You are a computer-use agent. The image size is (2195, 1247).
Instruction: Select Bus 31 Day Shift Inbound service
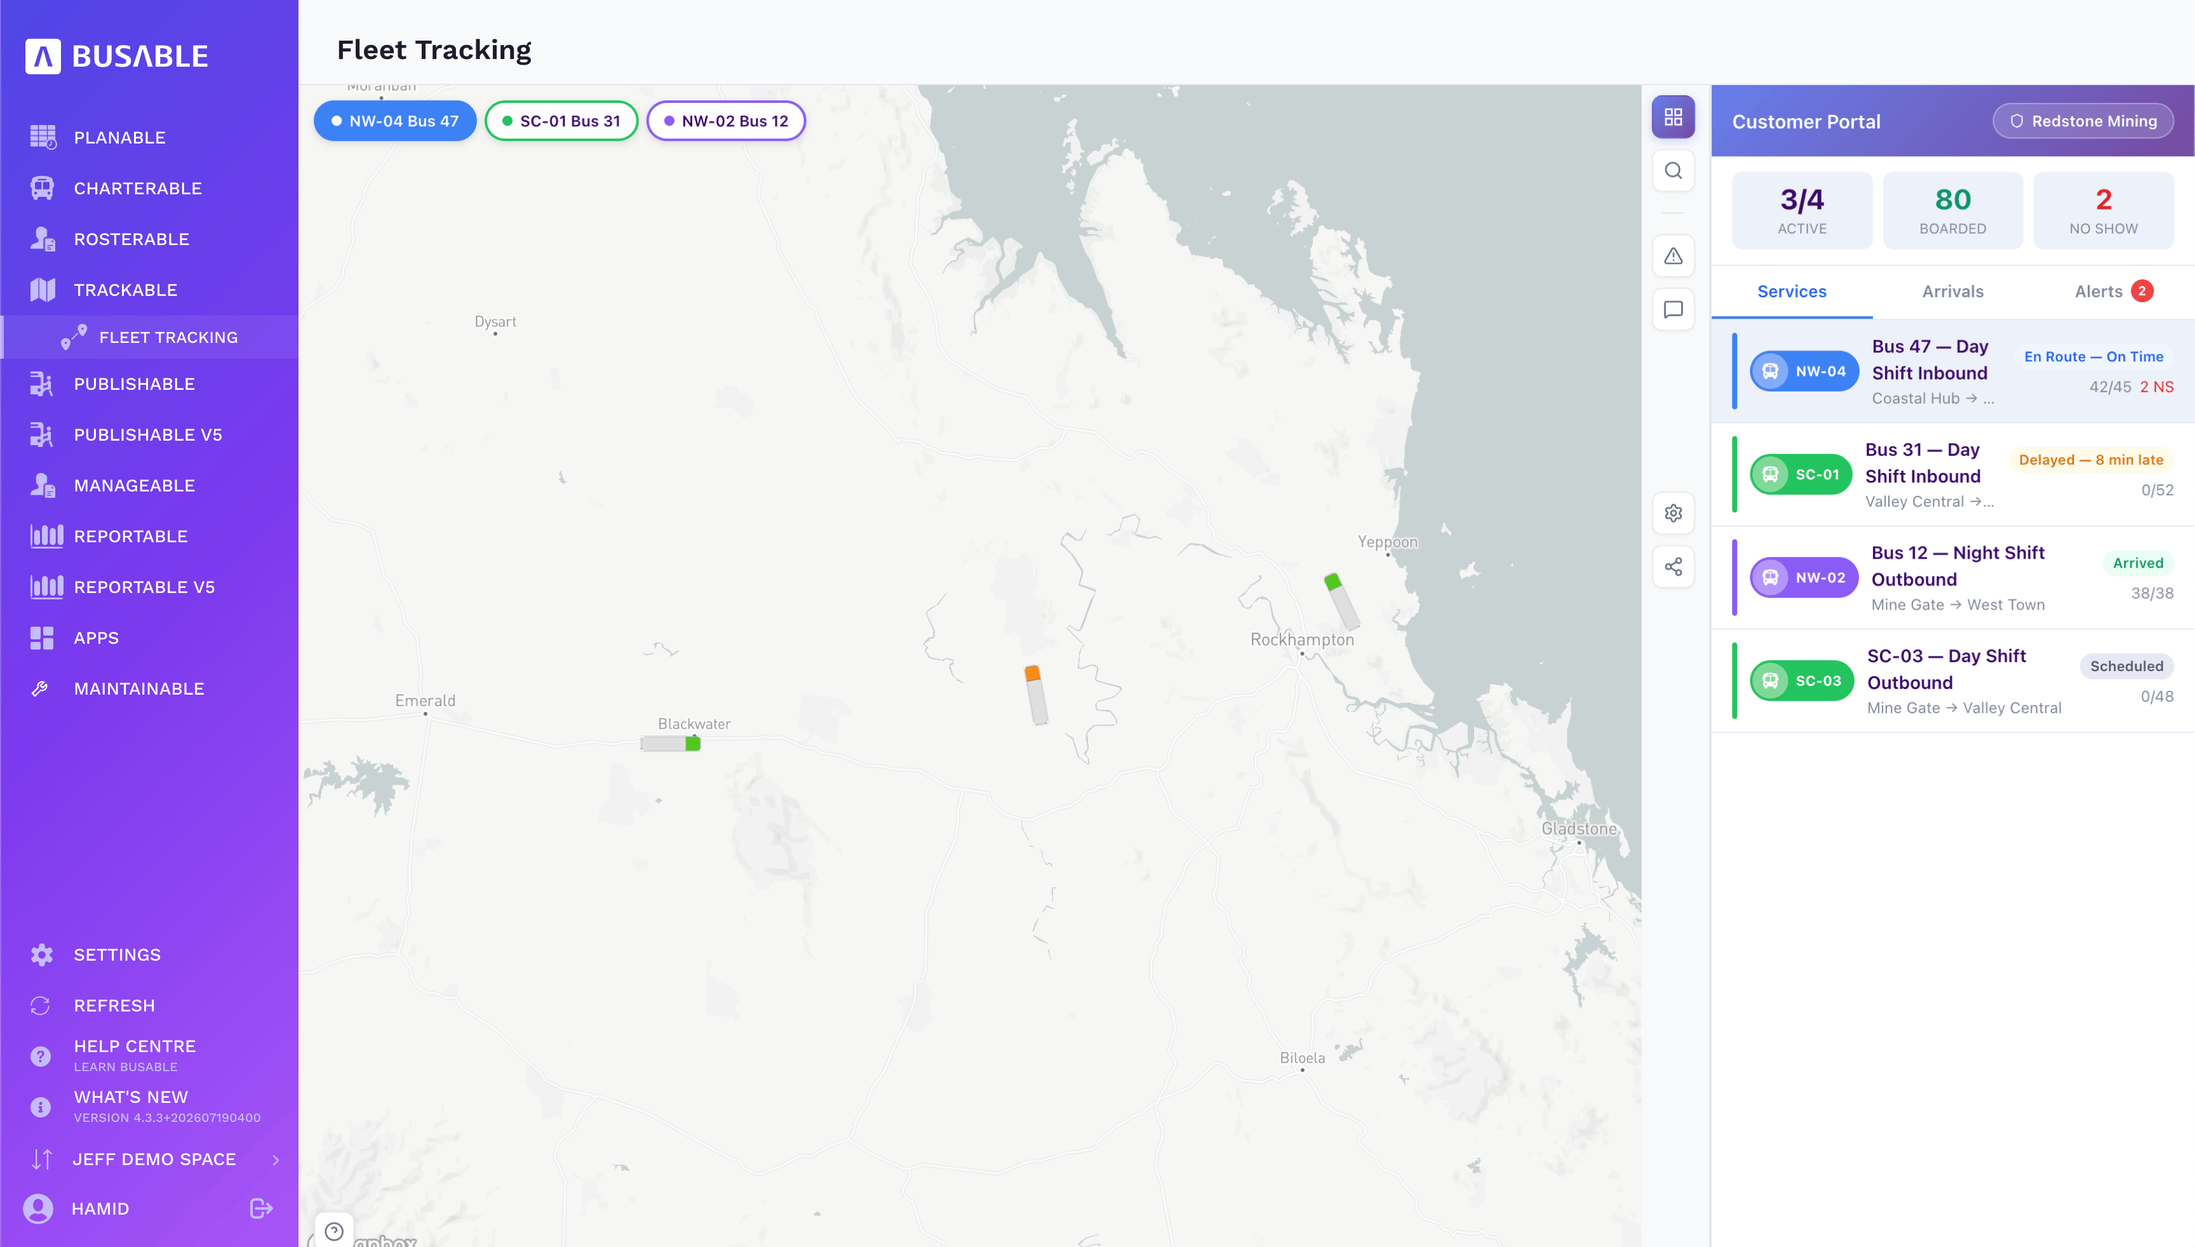(x=1952, y=474)
